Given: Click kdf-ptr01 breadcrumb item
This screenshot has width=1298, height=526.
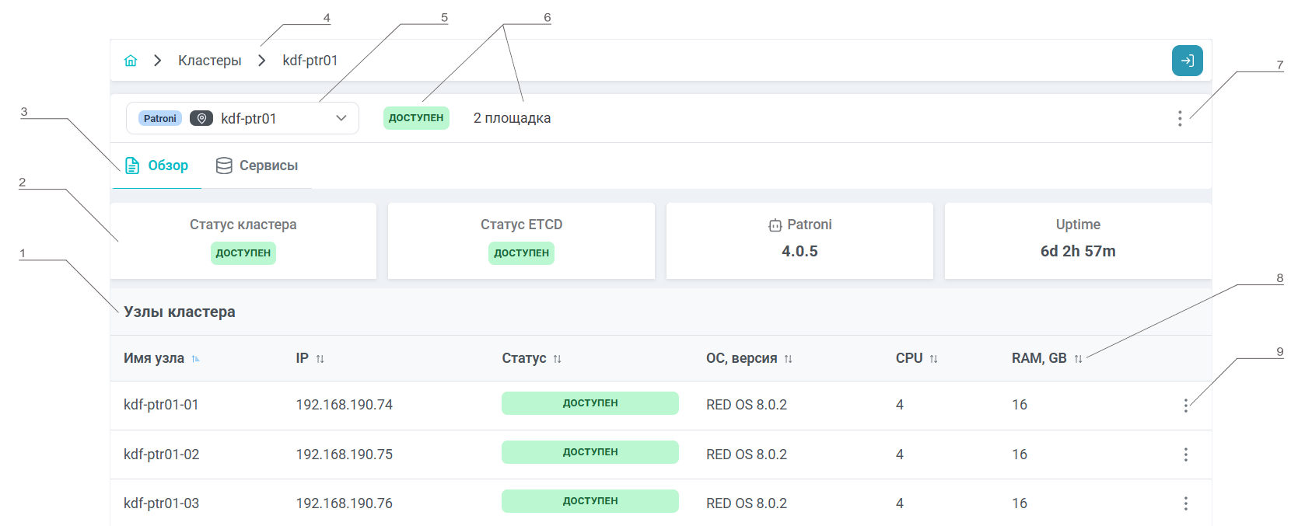Looking at the screenshot, I should click(x=310, y=61).
